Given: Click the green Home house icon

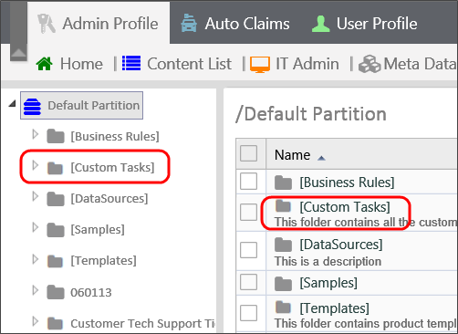Looking at the screenshot, I should (x=45, y=64).
